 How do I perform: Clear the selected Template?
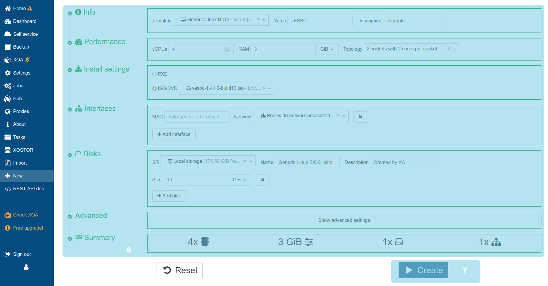(258, 19)
